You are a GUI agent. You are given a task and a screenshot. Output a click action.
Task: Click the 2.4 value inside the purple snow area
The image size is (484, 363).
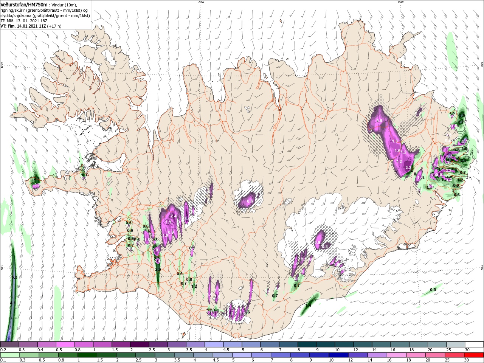coord(174,216)
